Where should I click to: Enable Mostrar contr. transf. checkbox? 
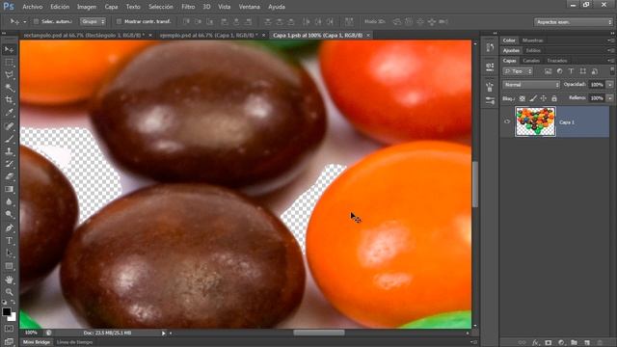119,21
